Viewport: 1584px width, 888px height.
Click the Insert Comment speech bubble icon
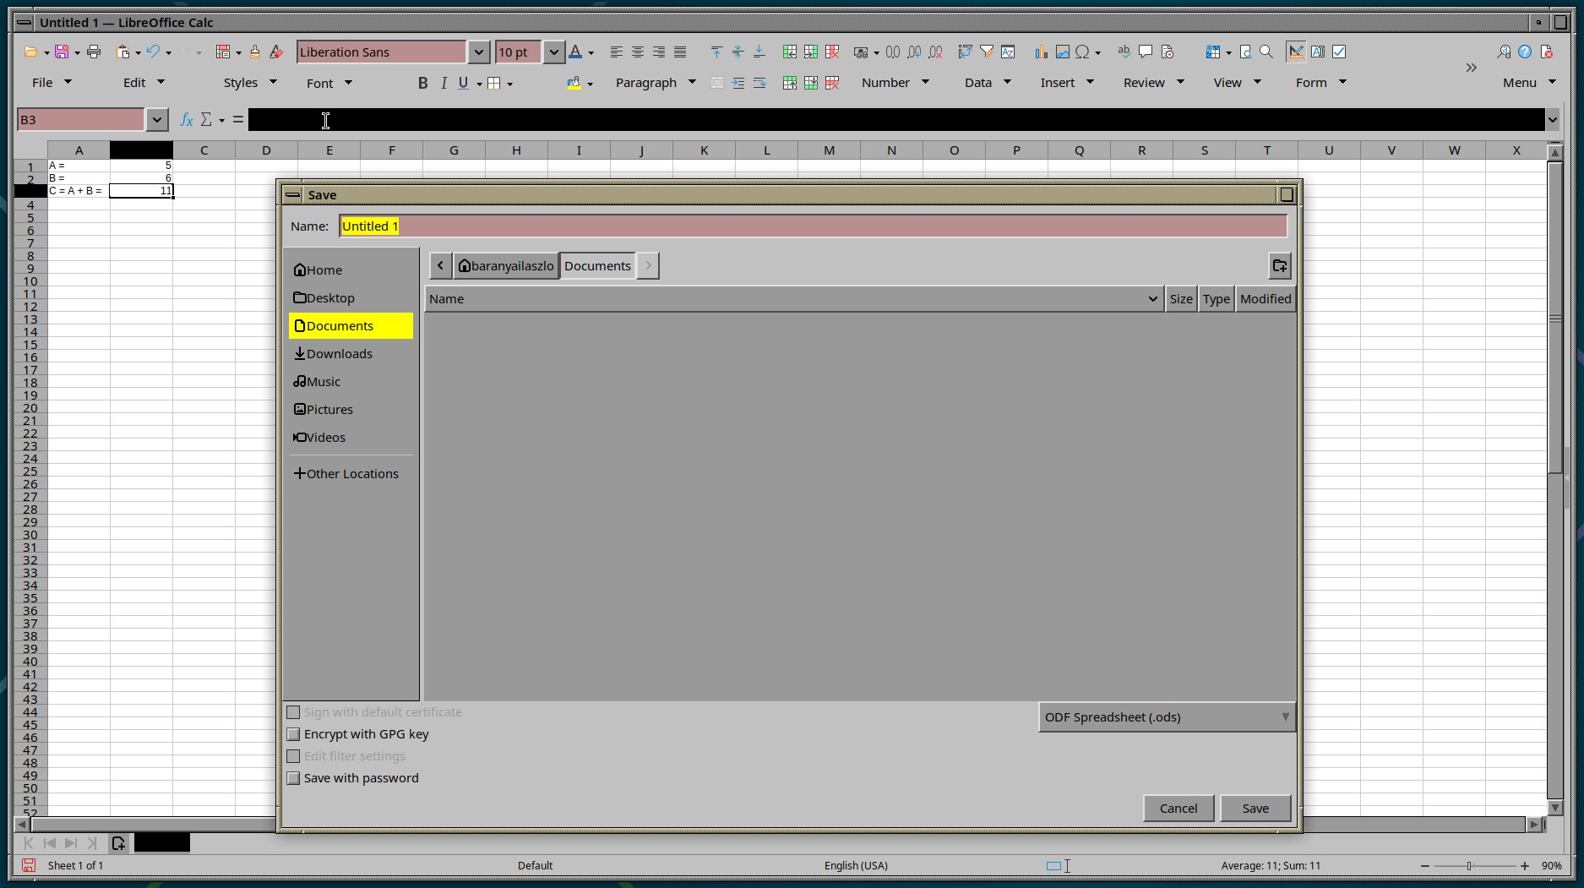point(1146,52)
